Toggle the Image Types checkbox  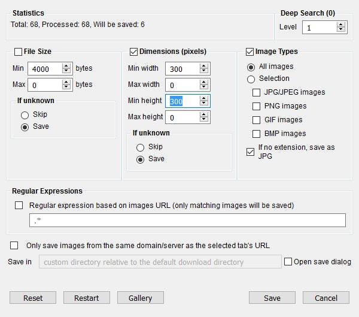coord(250,52)
